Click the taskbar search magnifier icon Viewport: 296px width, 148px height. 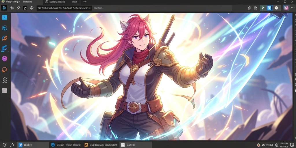tap(12, 145)
